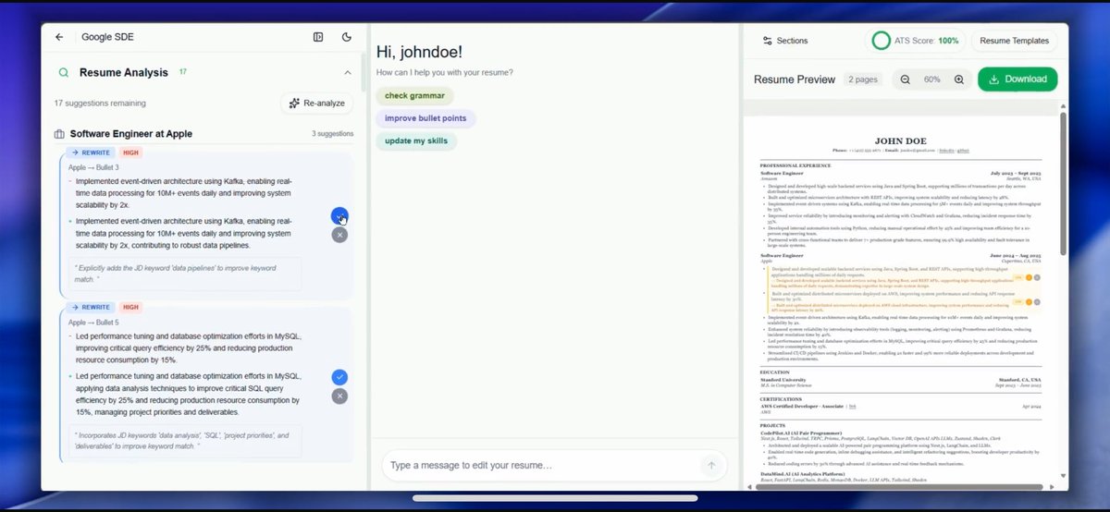
Task: Click CERTIFICATIONS heading in resume
Action: coord(783,399)
